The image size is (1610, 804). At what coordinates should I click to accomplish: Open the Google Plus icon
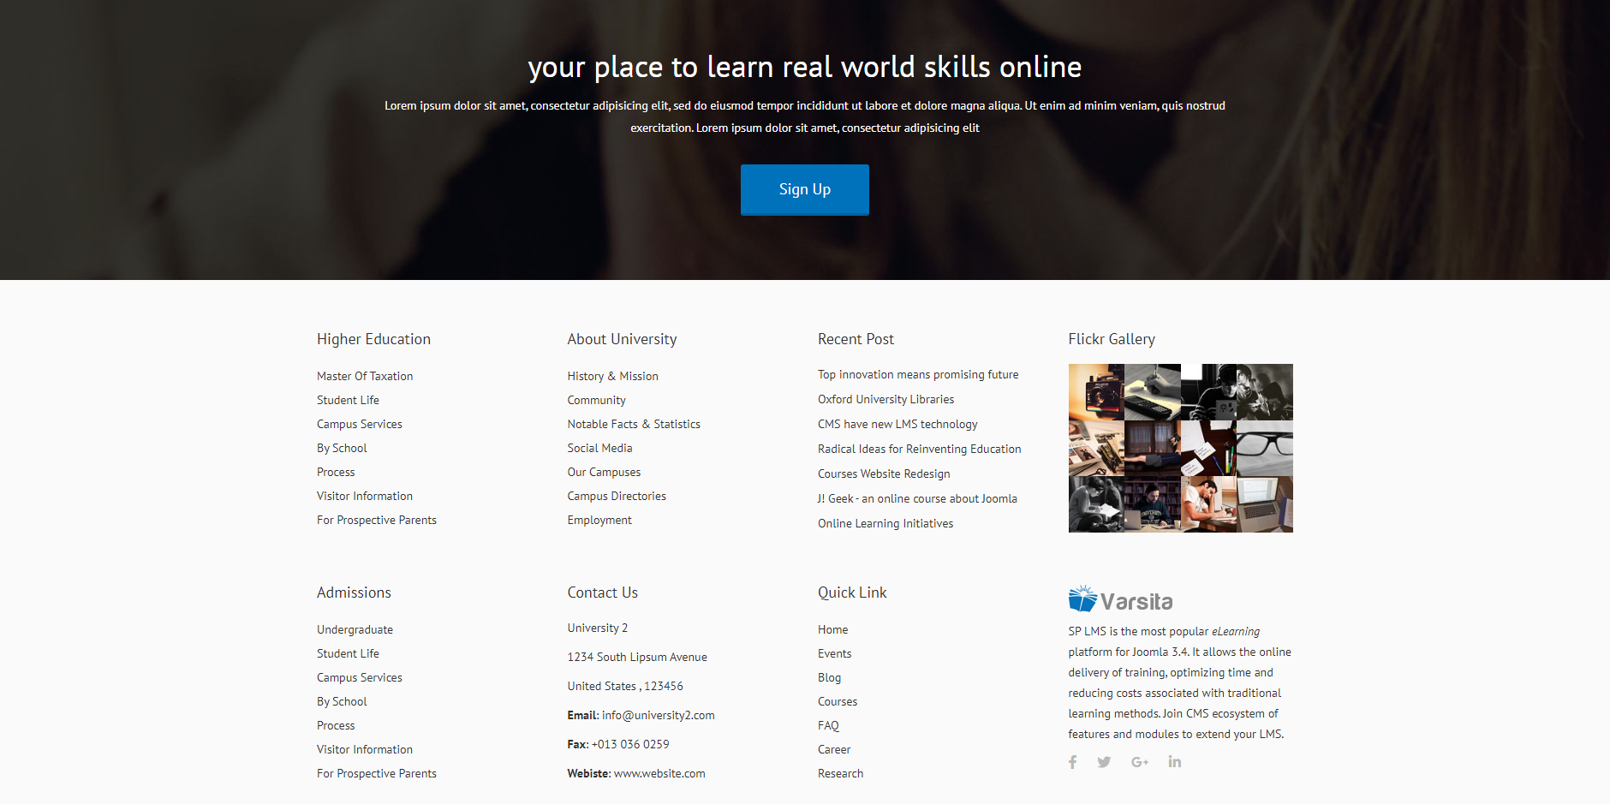[x=1140, y=762]
